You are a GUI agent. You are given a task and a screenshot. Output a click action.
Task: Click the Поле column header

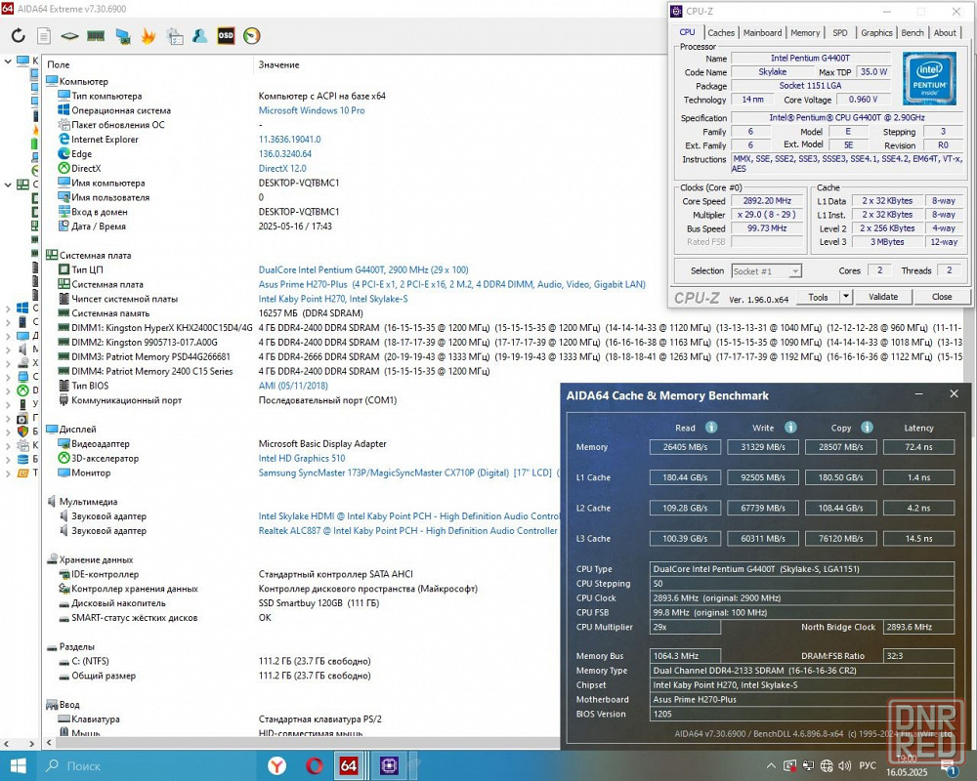pyautogui.click(x=59, y=64)
